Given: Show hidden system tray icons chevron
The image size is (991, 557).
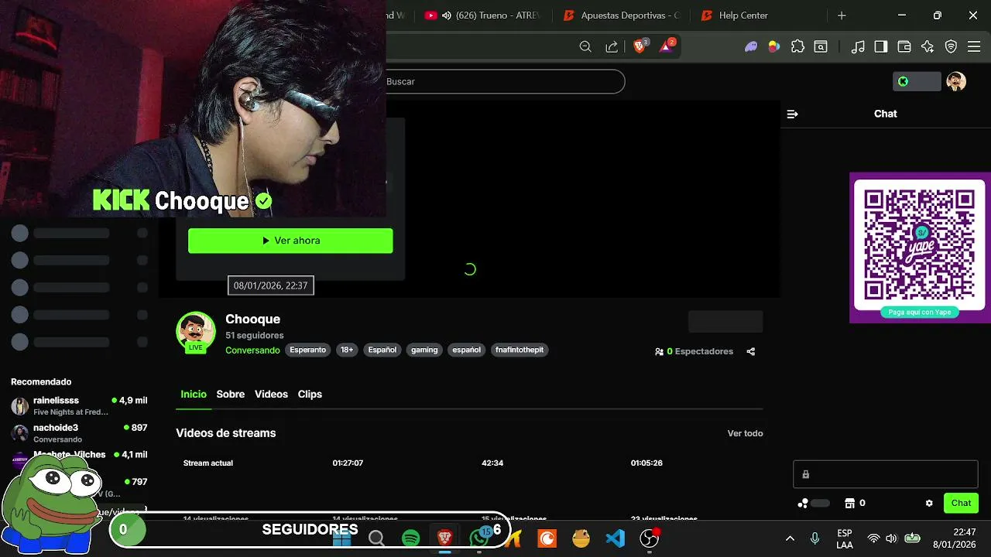Looking at the screenshot, I should (x=790, y=538).
